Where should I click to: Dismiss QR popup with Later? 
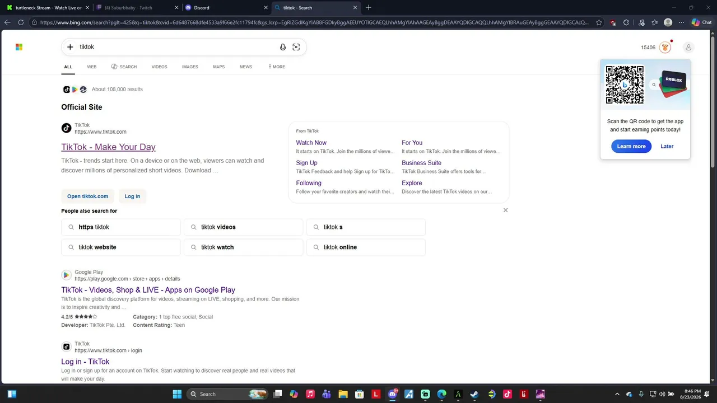pos(667,146)
